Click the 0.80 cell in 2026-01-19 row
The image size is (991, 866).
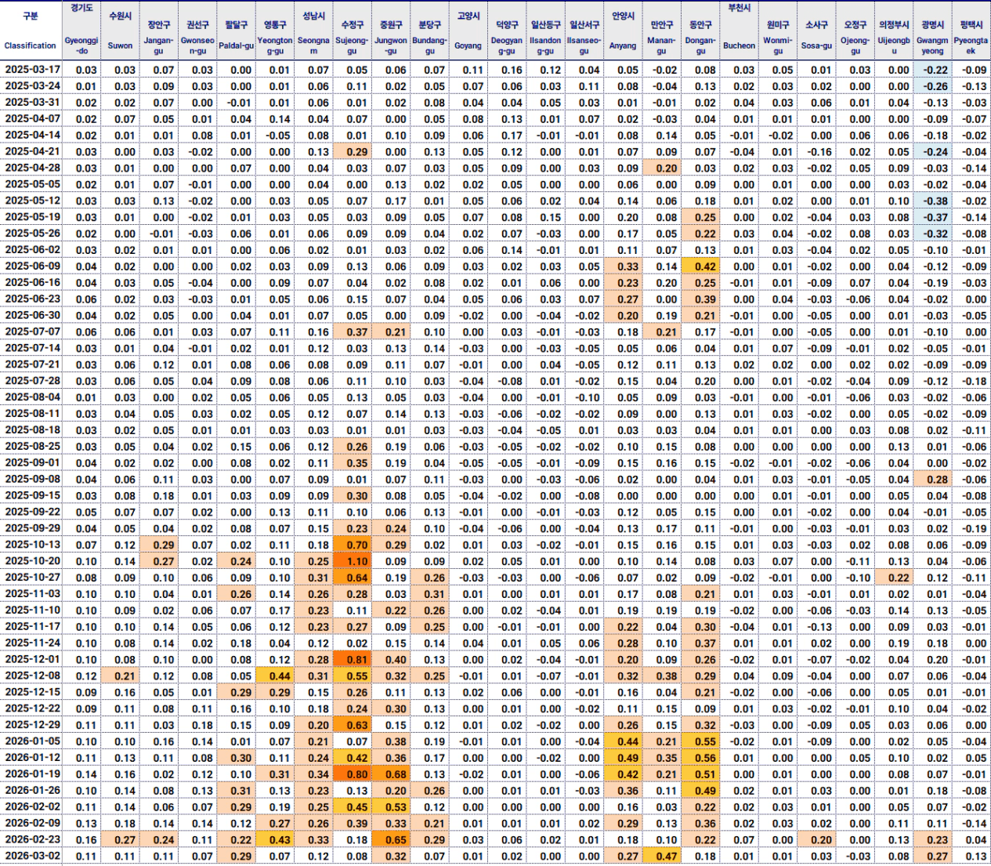pos(352,774)
